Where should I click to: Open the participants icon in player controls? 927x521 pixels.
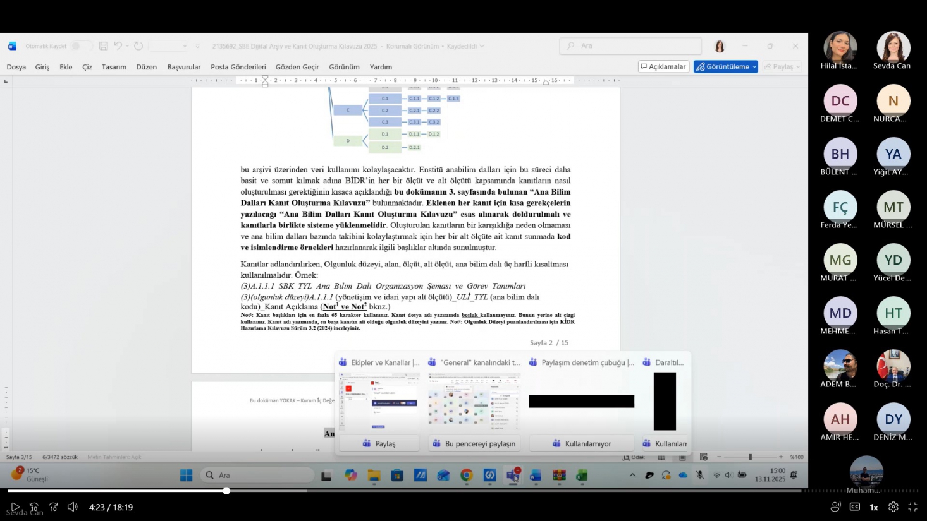[836, 507]
